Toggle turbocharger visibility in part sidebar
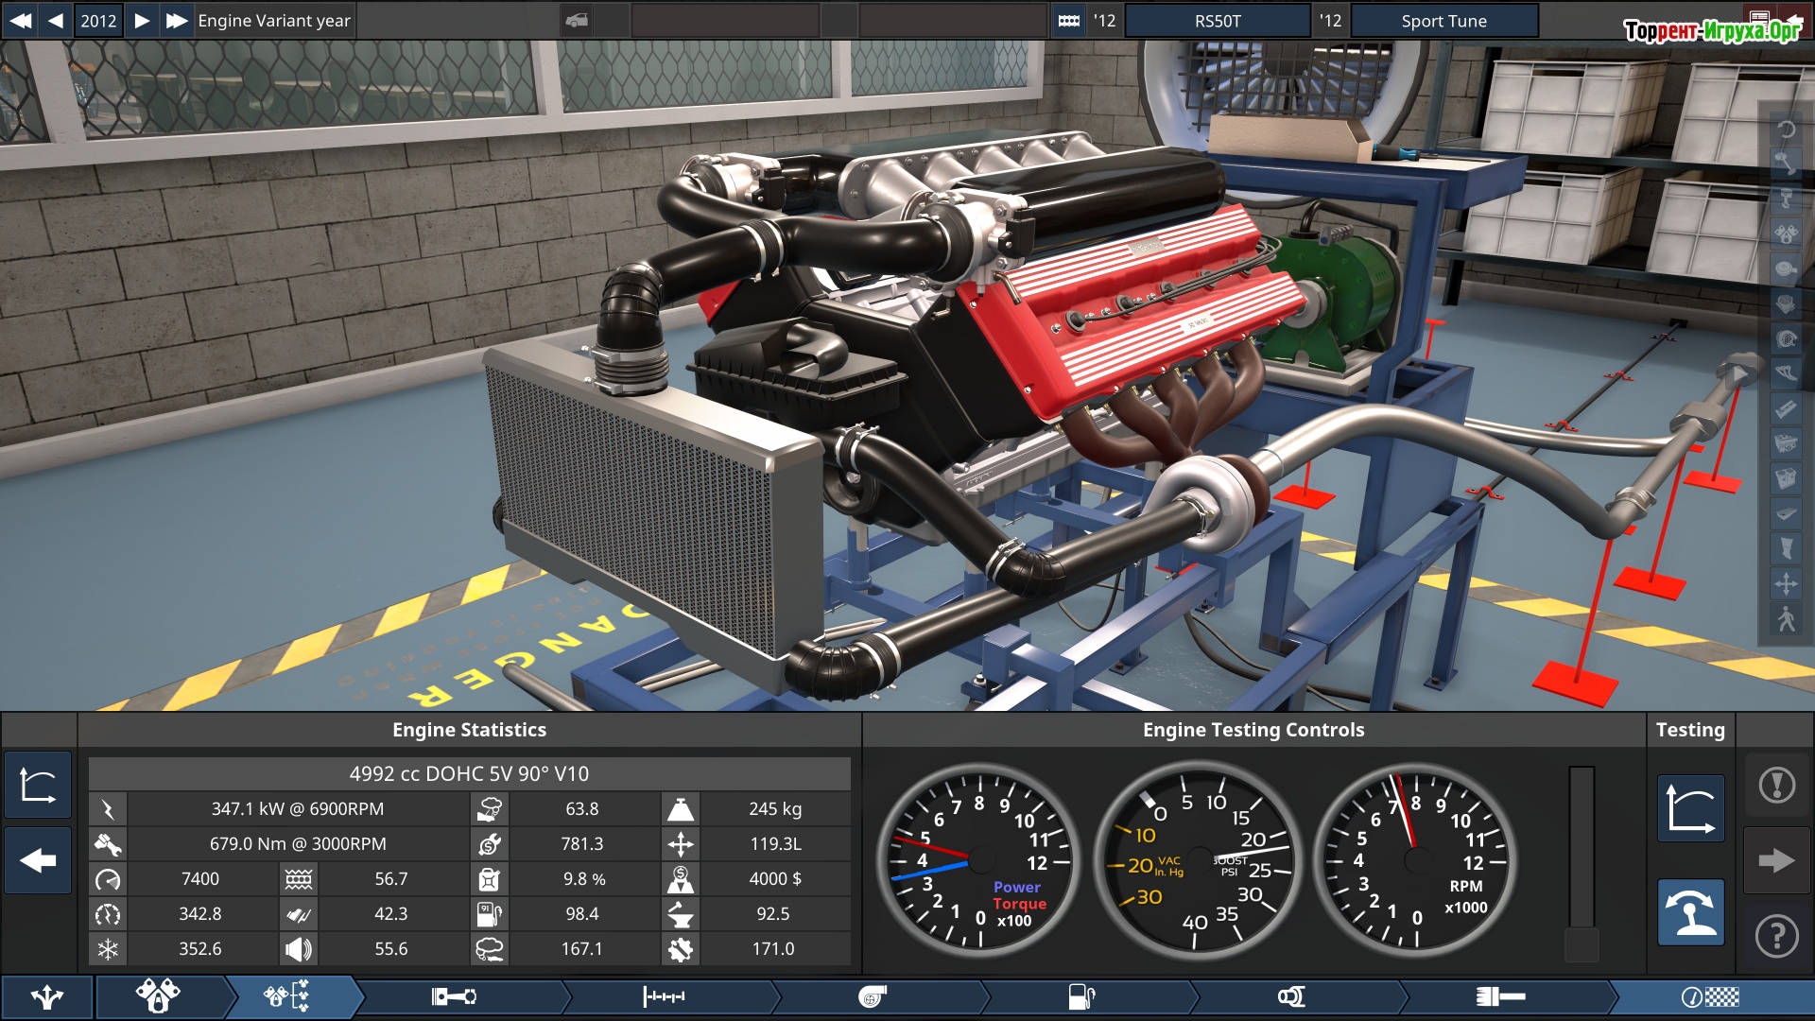Screen dimensions: 1815x1021 [1786, 338]
